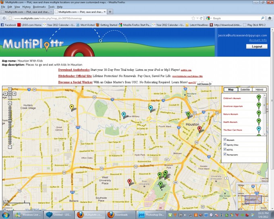The width and height of the screenshot is (274, 219).
Task: Expand the Latest Headlines bookmark feed
Action: pyautogui.click(x=197, y=25)
